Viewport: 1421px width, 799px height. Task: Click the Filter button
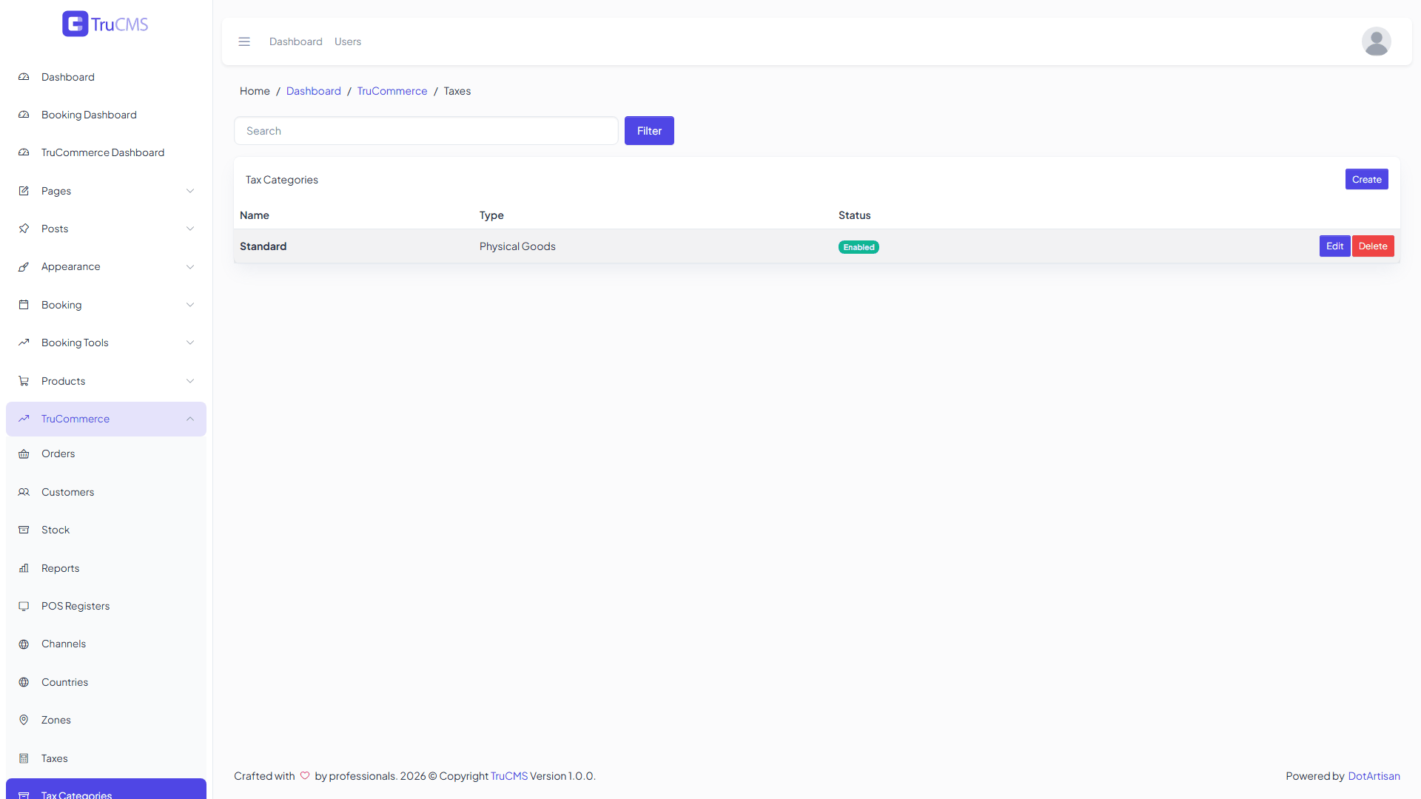point(649,131)
